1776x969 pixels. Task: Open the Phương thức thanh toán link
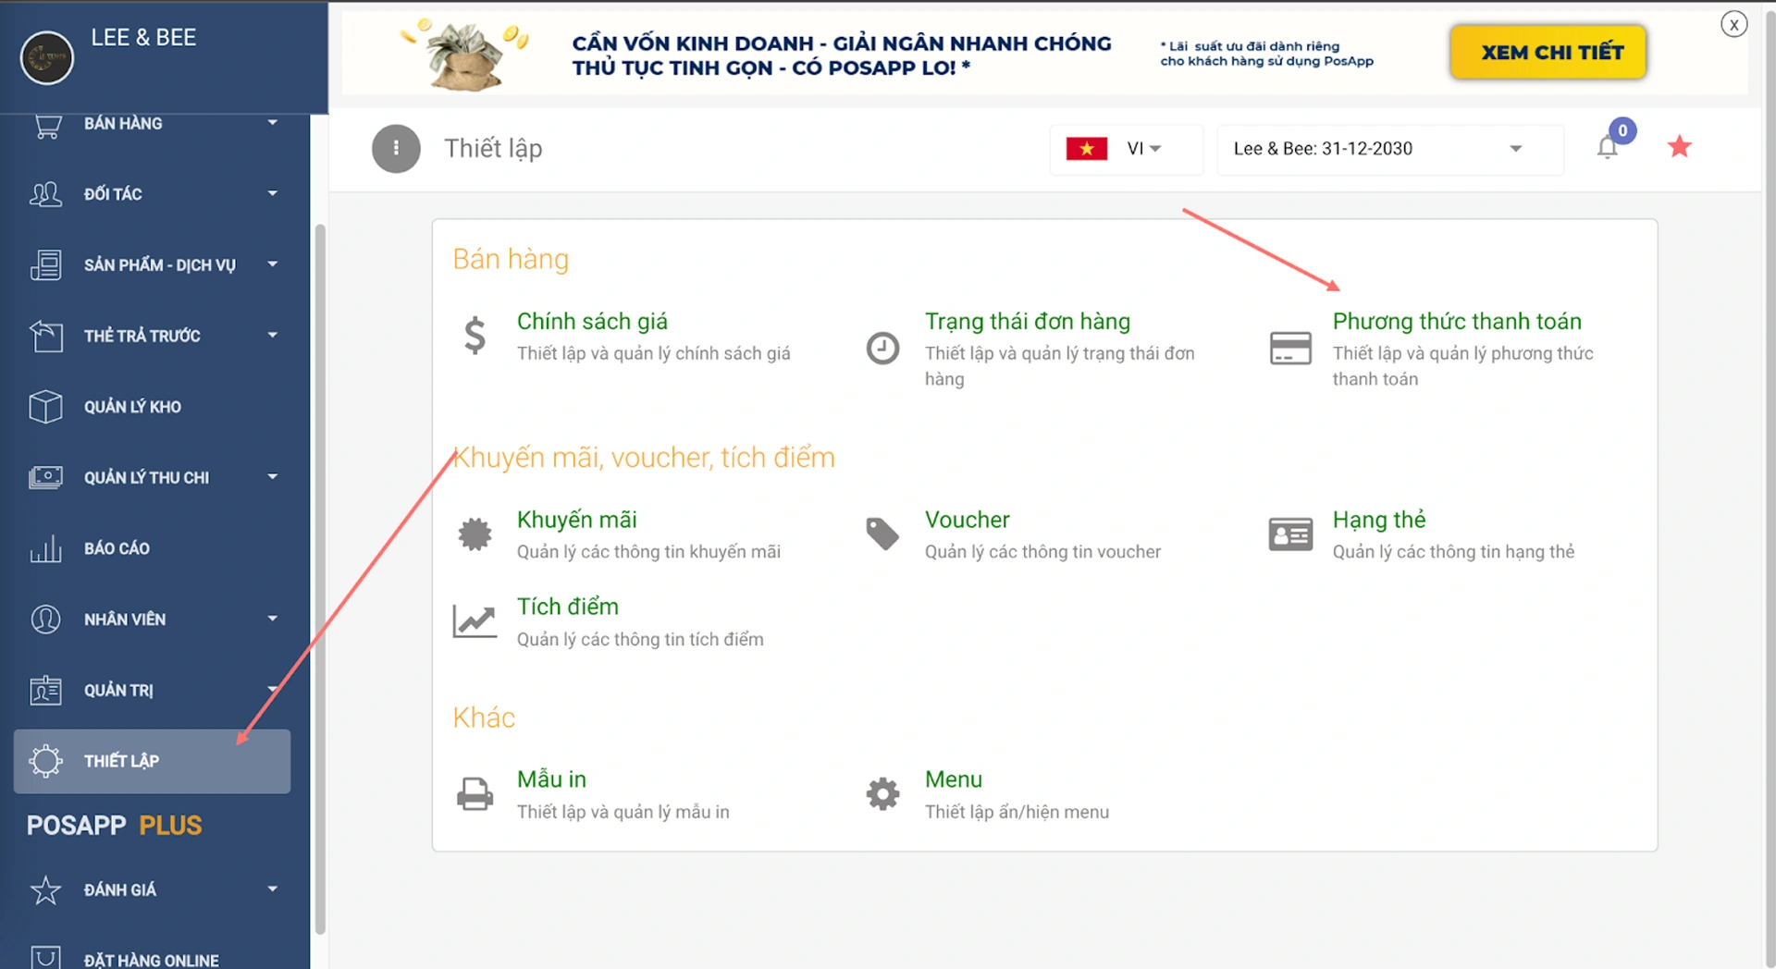tap(1457, 322)
